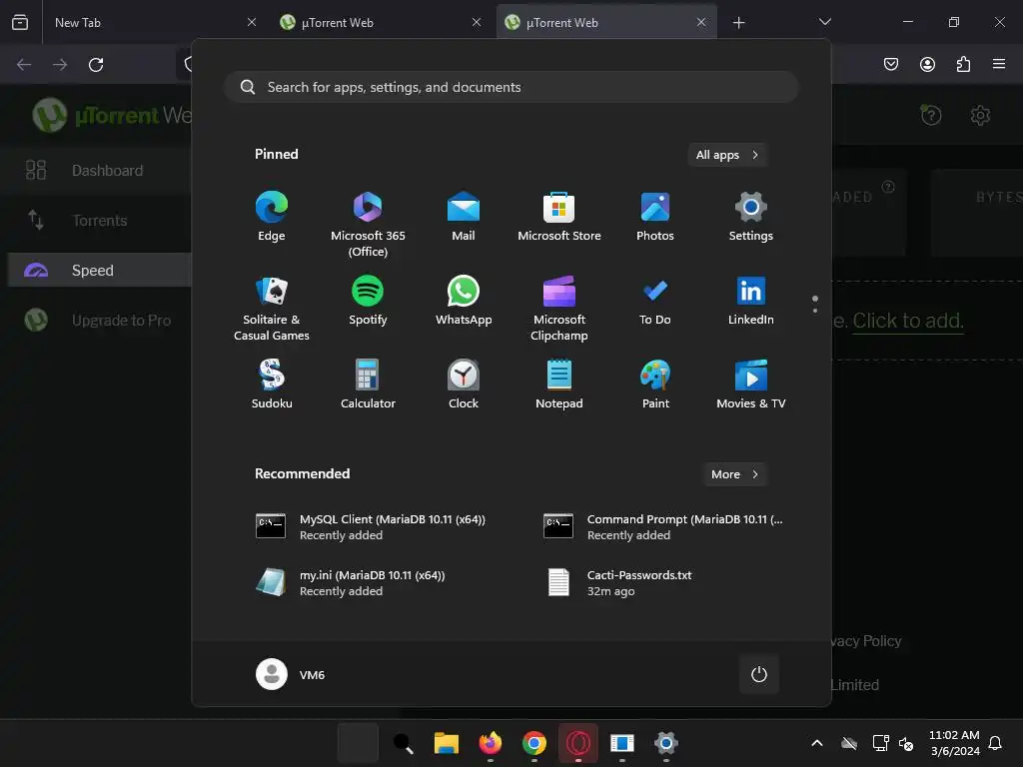
Task: Open the notifications bell in taskbar
Action: click(995, 743)
